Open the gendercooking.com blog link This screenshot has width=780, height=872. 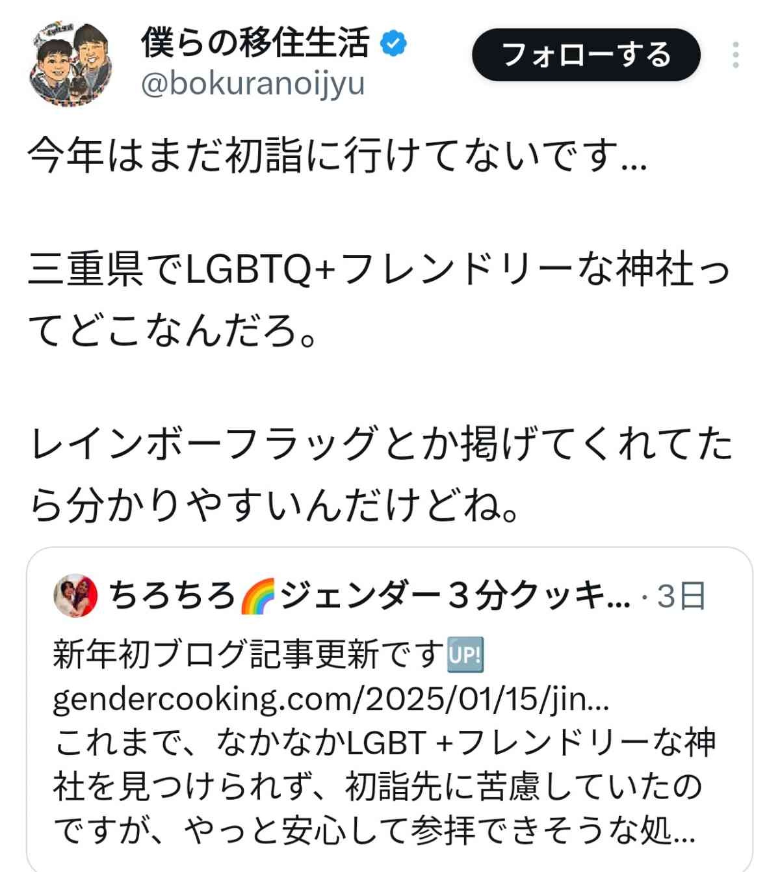pos(330,699)
